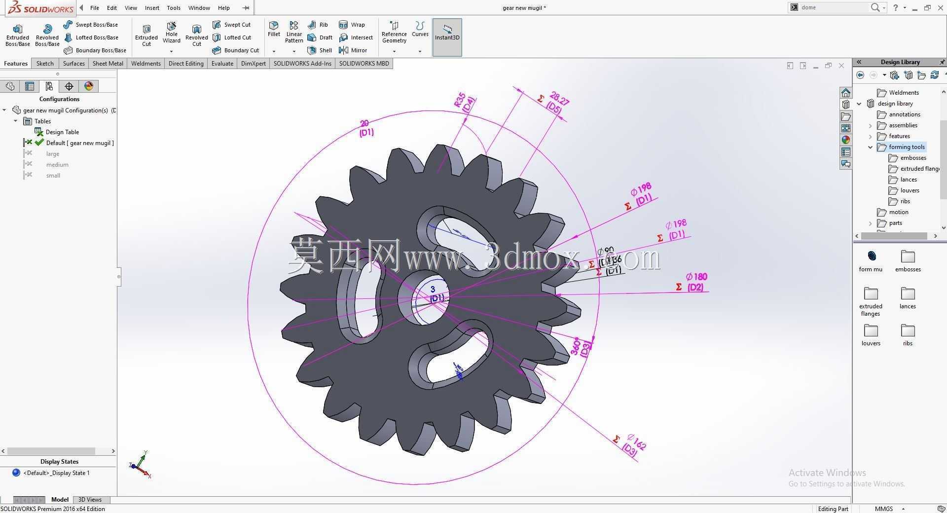947x513 pixels.
Task: Open the Insert menu
Action: pos(152,8)
